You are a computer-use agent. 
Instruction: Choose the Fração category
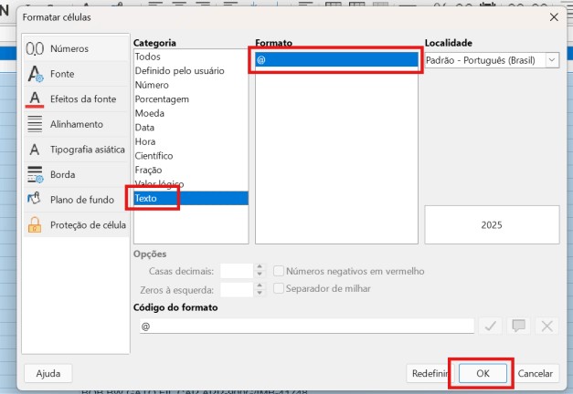[191, 170]
